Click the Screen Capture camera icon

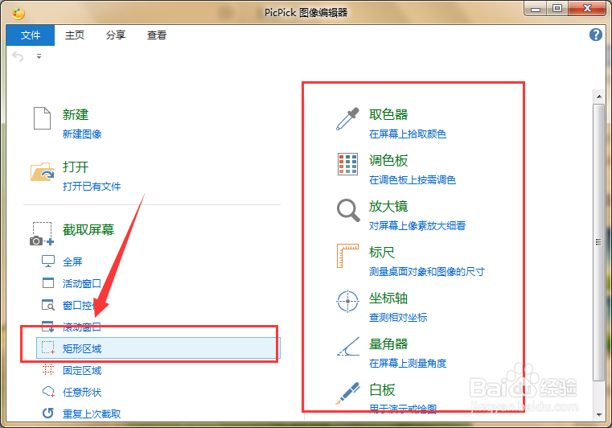tap(42, 234)
